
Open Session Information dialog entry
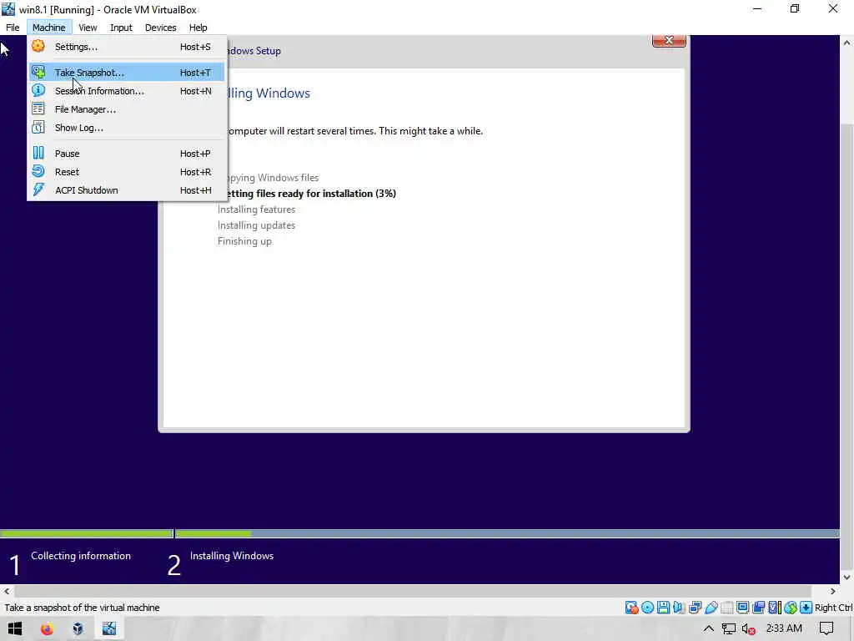(x=127, y=91)
